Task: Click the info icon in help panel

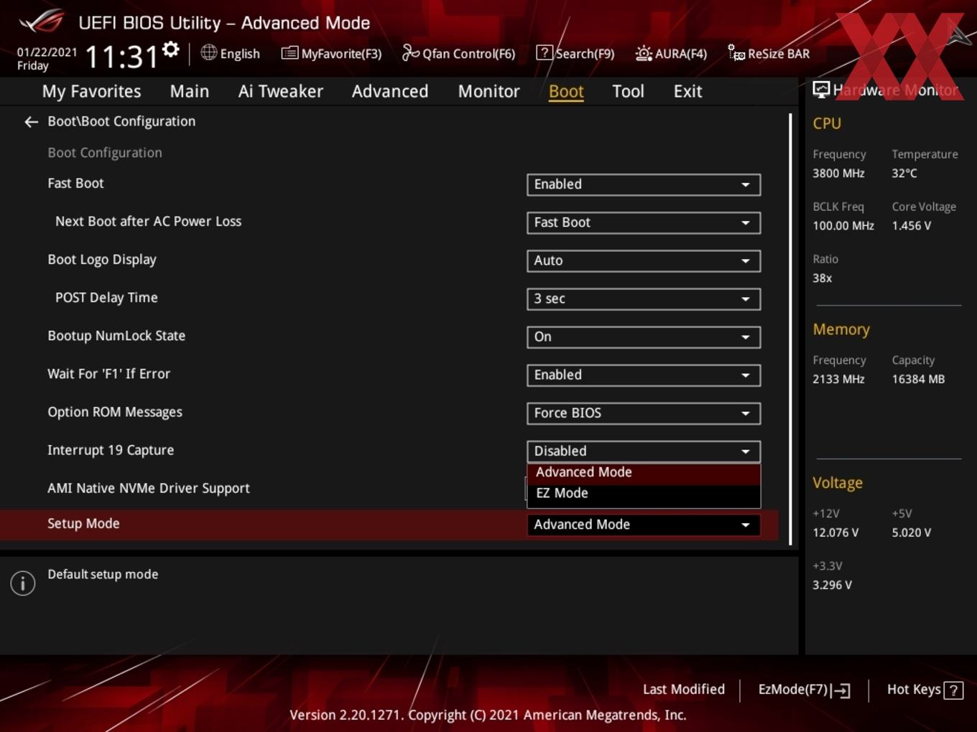Action: pos(23,583)
